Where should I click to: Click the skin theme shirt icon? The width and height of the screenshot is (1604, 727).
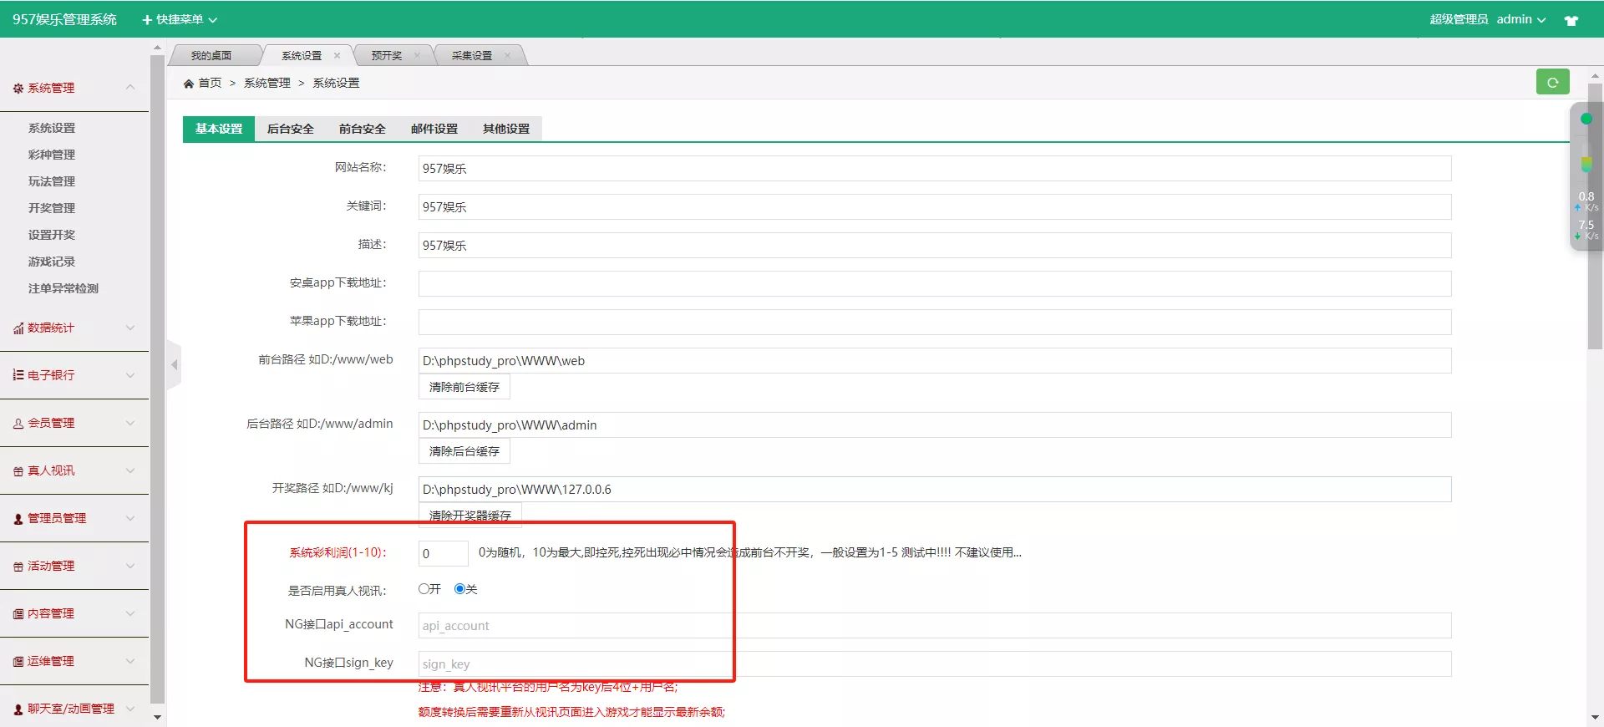click(x=1571, y=20)
